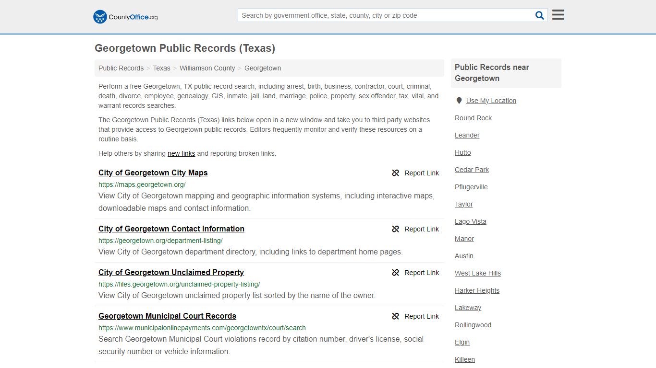This screenshot has width=656, height=368.
Task: Open Killeen public records
Action: [465, 359]
